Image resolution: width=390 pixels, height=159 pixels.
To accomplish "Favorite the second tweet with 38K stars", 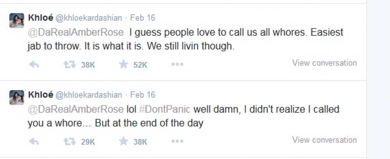I will coord(124,142).
